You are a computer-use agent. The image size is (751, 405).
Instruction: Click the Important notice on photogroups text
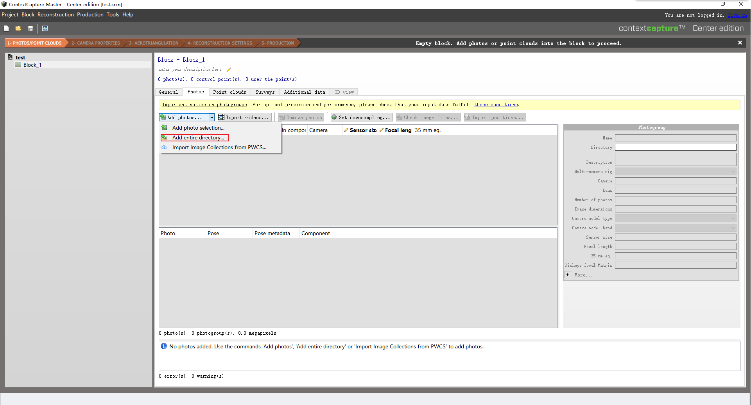coord(204,105)
